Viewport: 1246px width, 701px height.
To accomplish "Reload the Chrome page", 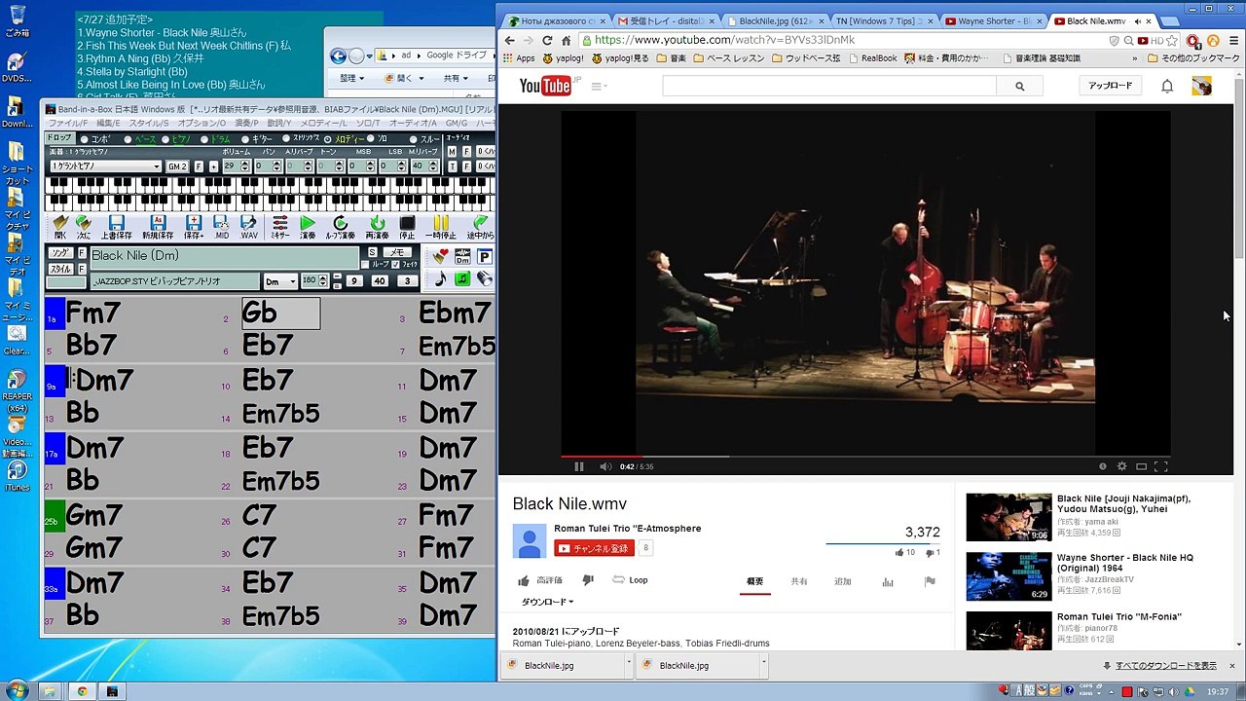I will tap(547, 40).
